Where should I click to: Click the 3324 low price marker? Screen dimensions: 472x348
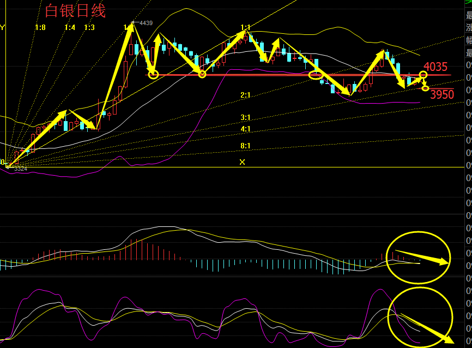pos(21,169)
